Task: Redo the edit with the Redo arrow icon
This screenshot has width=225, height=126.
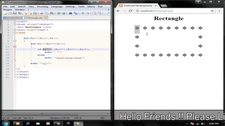Action: [64, 13]
